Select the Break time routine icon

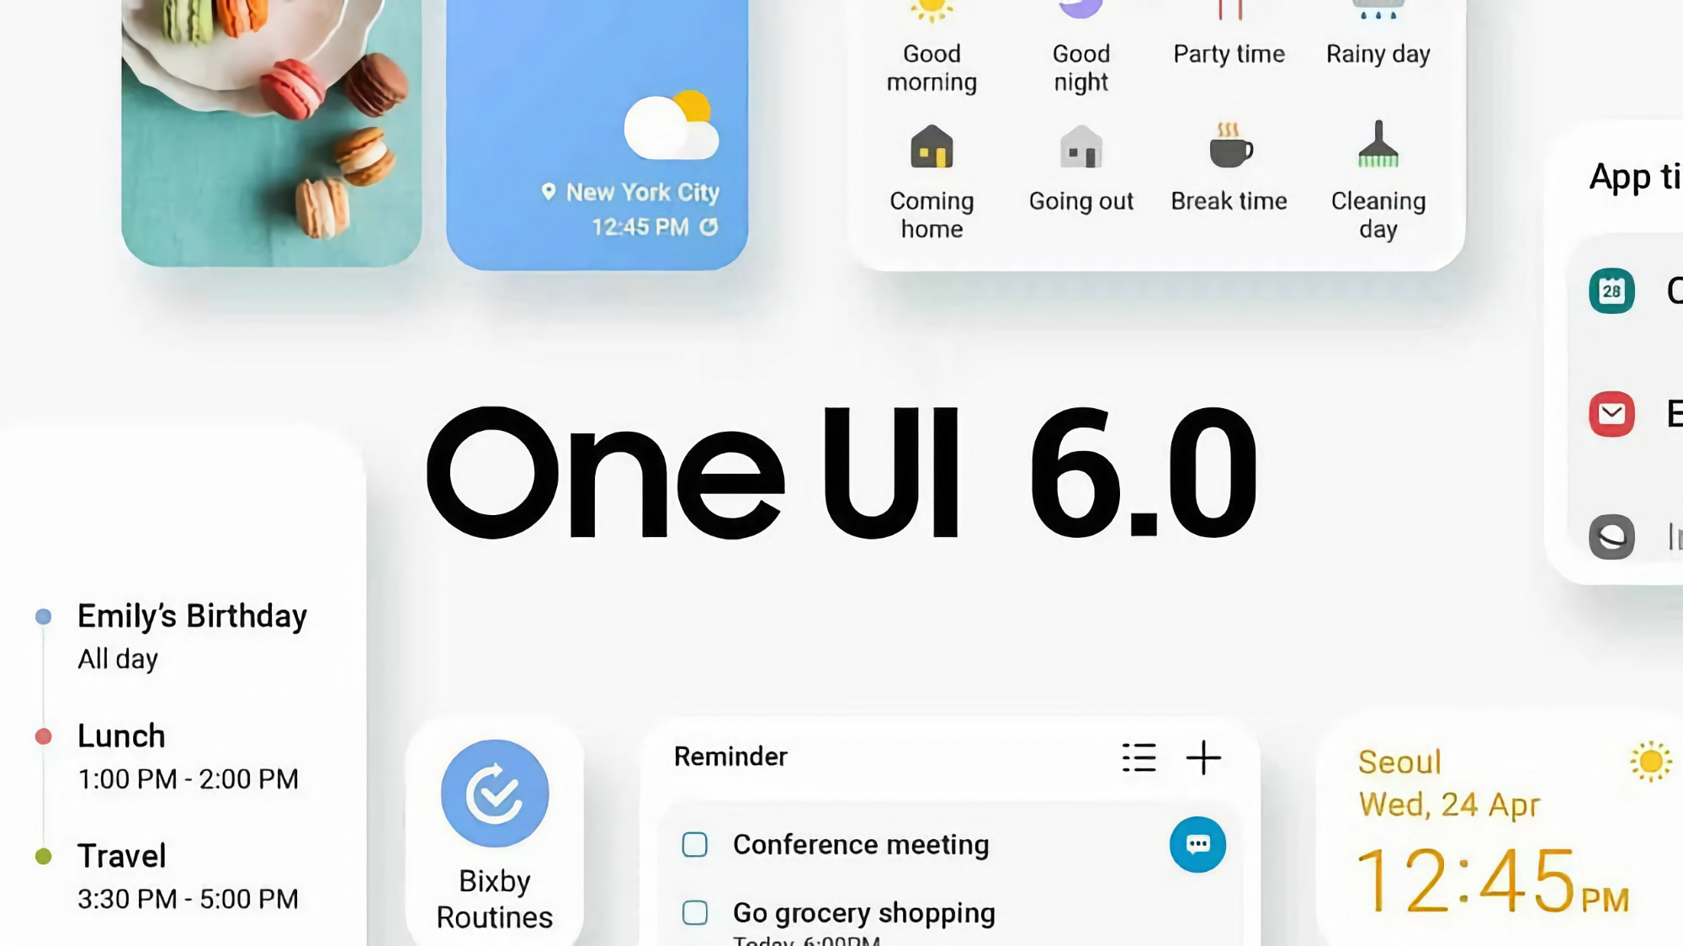pyautogui.click(x=1228, y=148)
